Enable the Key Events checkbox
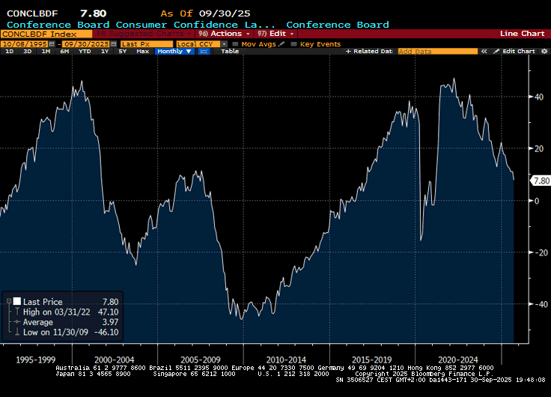 pyautogui.click(x=293, y=43)
